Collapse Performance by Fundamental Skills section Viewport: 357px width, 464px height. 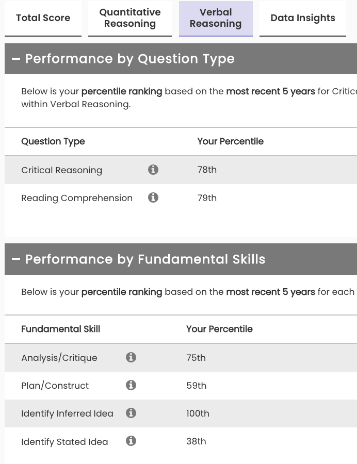point(16,259)
